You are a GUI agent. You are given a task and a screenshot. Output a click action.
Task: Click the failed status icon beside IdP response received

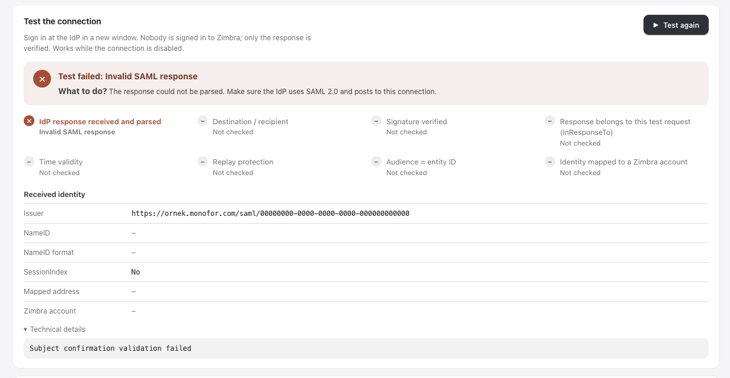(29, 121)
